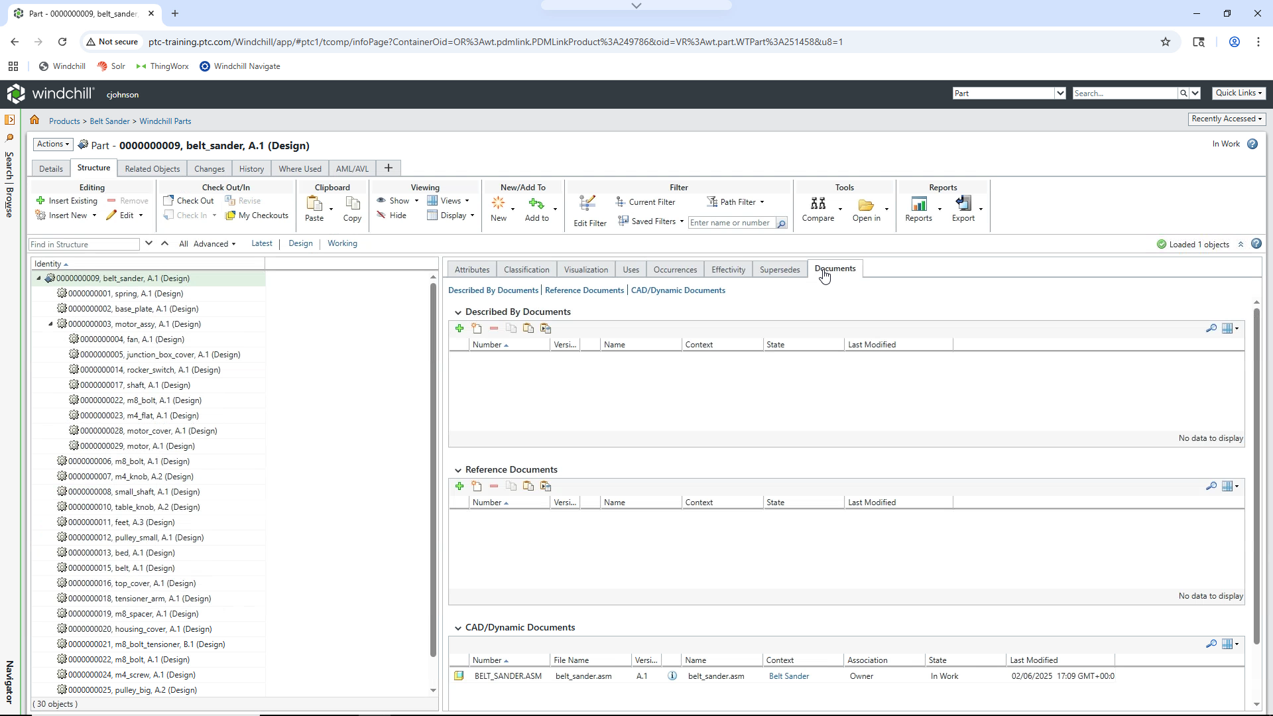Image resolution: width=1273 pixels, height=716 pixels.
Task: Switch to the Details tab
Action: point(51,169)
